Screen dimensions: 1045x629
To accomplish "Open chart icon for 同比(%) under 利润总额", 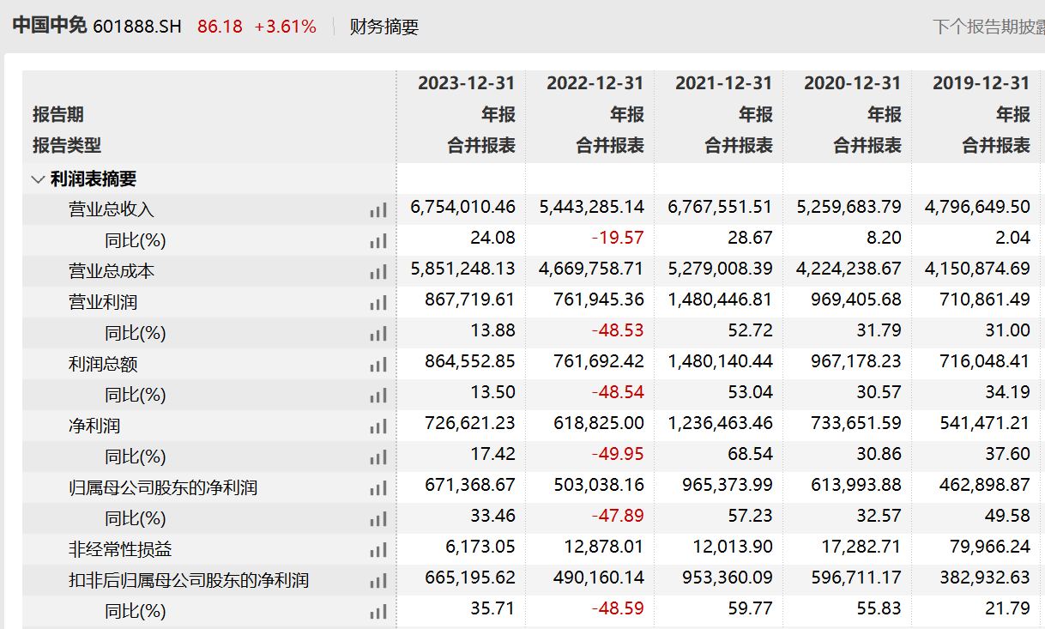I will click(x=378, y=396).
